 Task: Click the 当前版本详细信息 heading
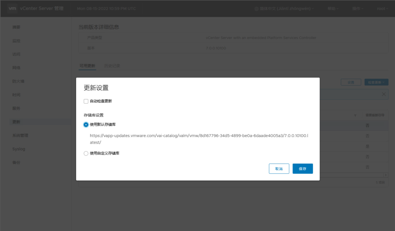pos(99,27)
